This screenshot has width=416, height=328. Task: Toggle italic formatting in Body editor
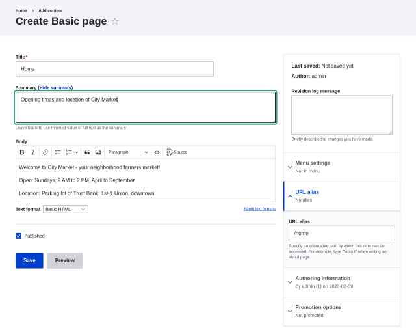click(33, 152)
